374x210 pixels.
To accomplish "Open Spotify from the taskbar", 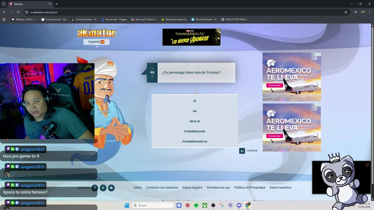I will tap(196, 205).
